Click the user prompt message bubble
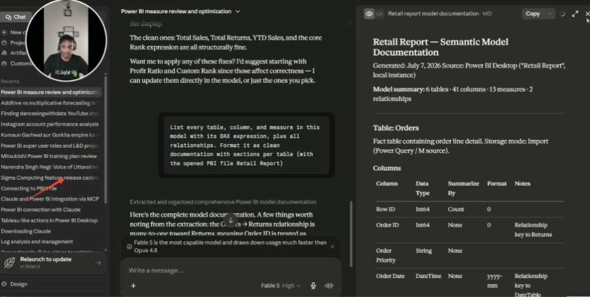This screenshot has height=297, width=590. [x=247, y=145]
